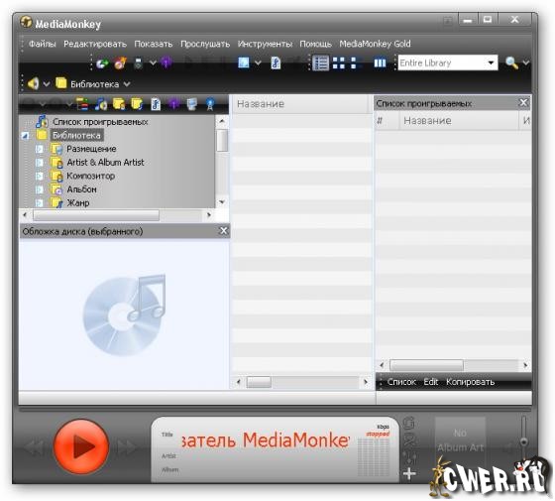This screenshot has width=555, height=501.
Task: Click the first yellow folder icon above tree
Action: point(119,104)
